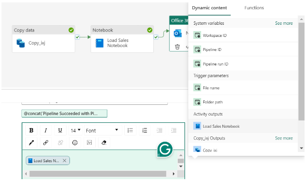This screenshot has height=184, width=306.
Task: Click the Pipeline ID variable icon
Action: click(197, 50)
